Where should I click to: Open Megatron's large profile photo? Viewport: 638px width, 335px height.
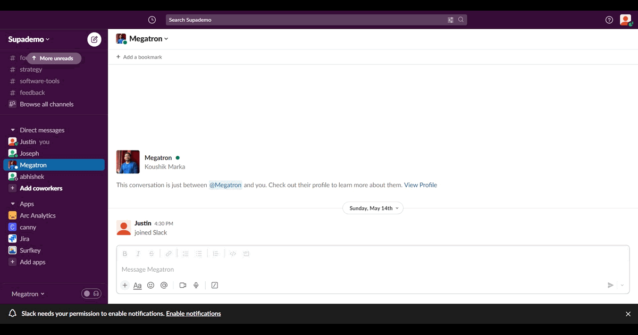128,162
